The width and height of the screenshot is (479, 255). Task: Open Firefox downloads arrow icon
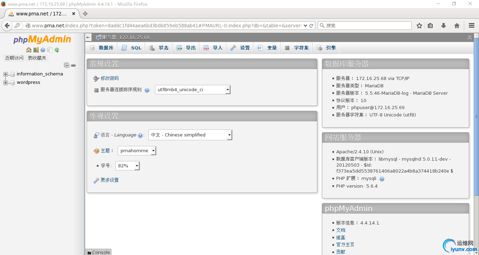(444, 26)
